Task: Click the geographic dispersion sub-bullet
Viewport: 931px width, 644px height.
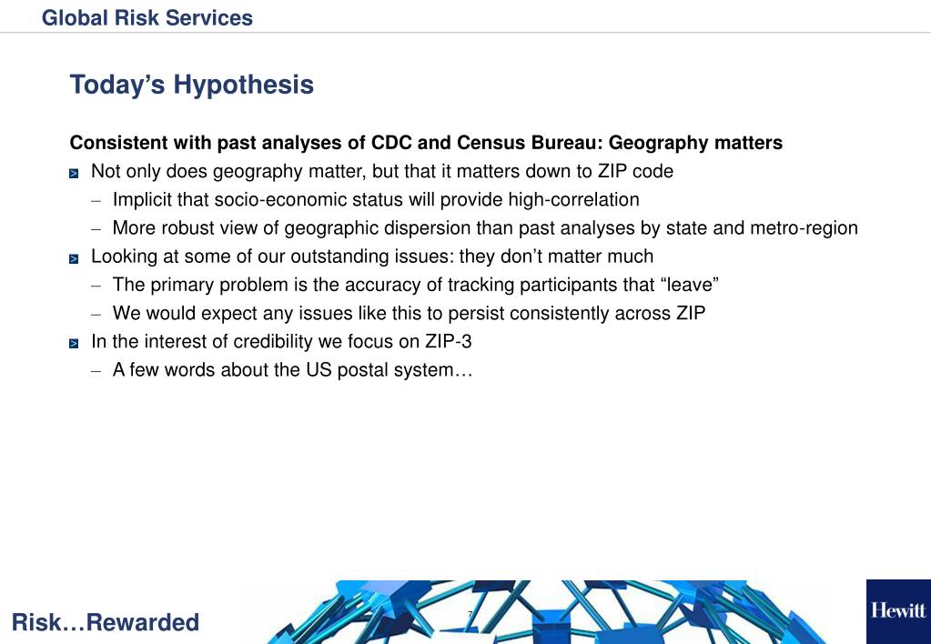Action: (x=485, y=228)
